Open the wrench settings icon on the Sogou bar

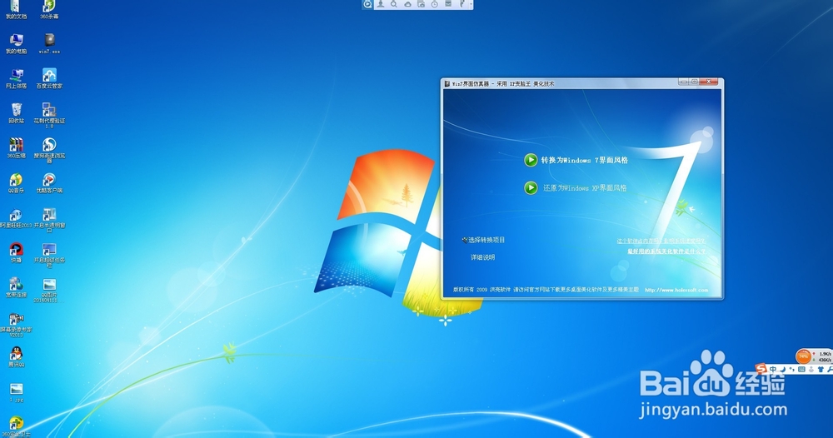(x=830, y=369)
